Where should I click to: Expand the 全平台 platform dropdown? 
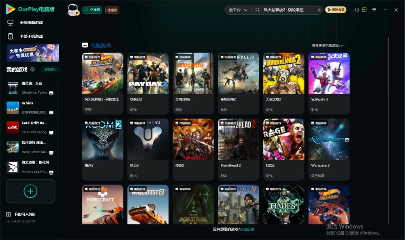(x=238, y=10)
